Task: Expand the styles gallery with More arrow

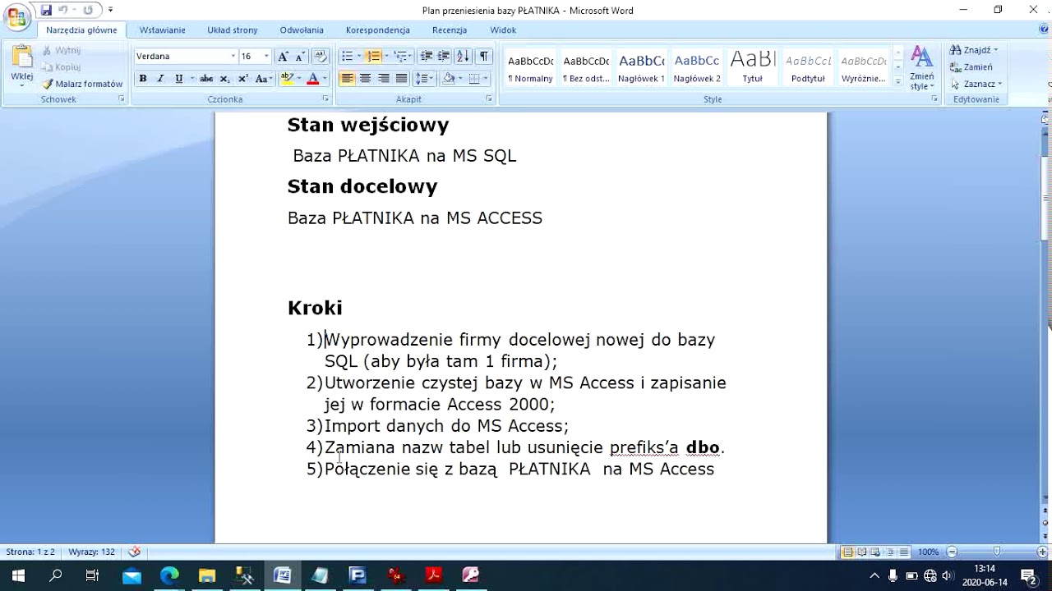Action: point(897,82)
